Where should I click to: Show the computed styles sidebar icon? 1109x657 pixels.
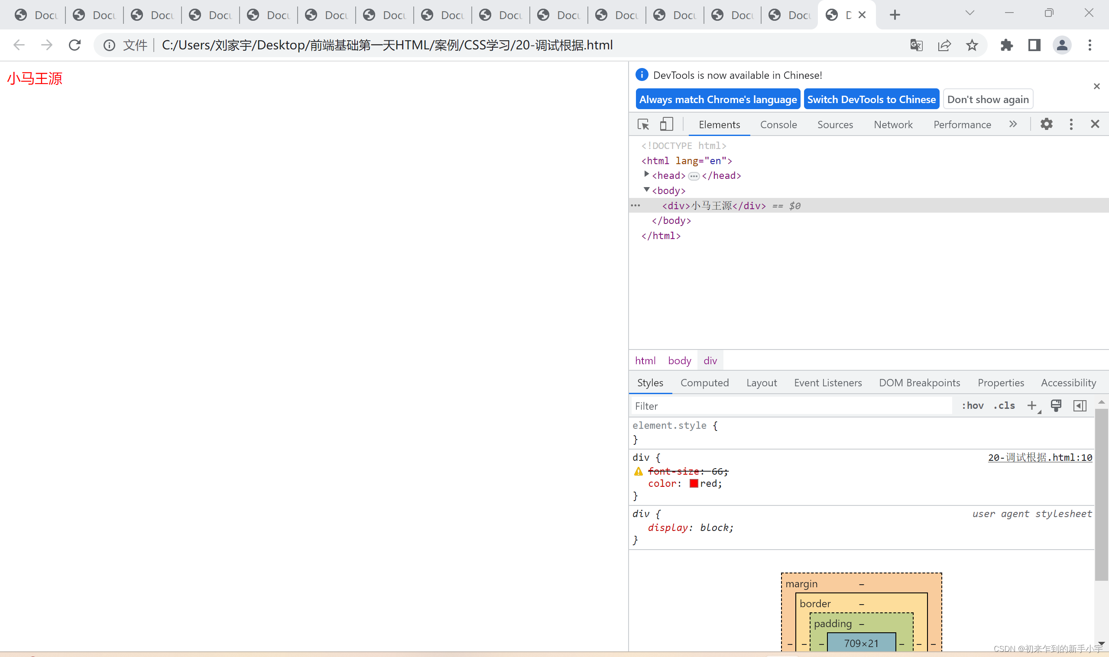(x=1080, y=405)
